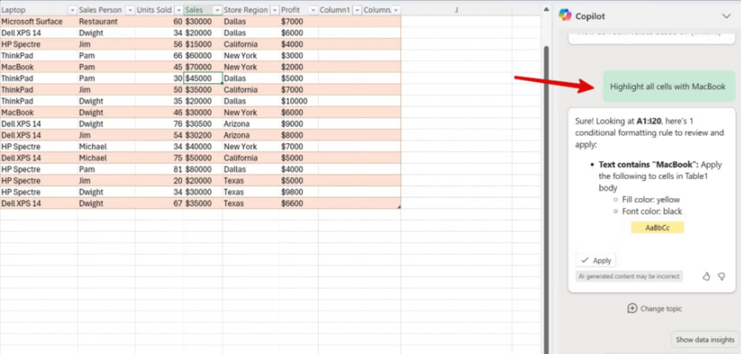Click the Copilot pane title text
The image size is (741, 354).
[590, 16]
